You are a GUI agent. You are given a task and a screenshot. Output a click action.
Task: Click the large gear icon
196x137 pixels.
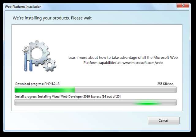[x=38, y=53]
